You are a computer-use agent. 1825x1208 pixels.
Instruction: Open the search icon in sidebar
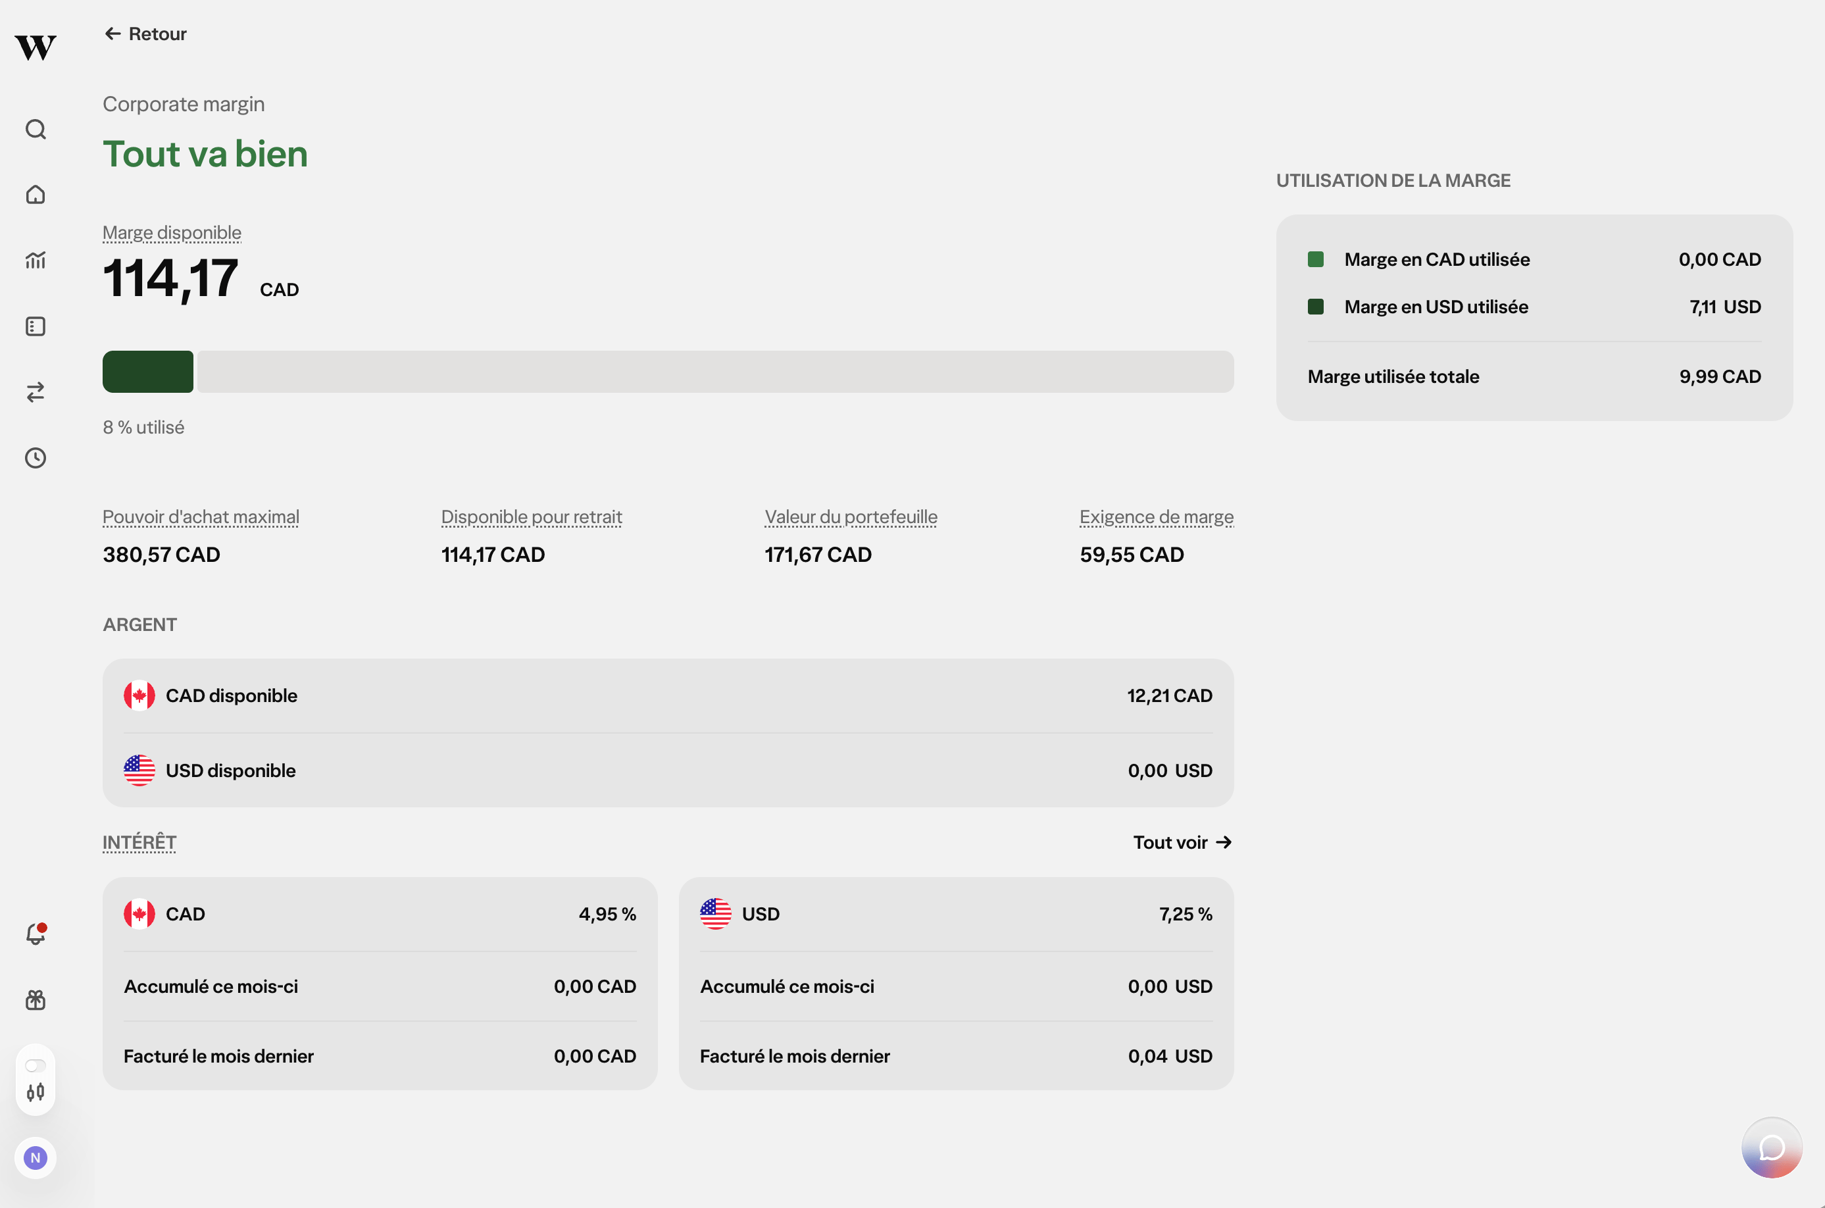tap(36, 129)
